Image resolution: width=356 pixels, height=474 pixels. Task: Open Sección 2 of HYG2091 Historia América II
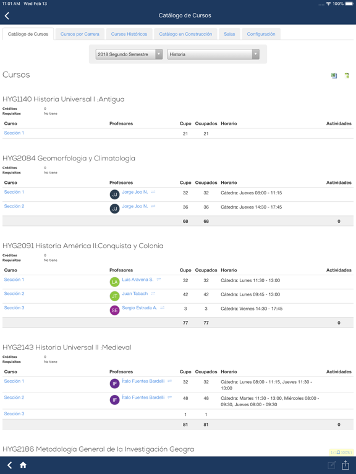(x=14, y=294)
